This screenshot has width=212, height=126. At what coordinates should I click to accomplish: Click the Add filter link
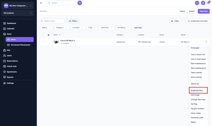(x=138, y=28)
